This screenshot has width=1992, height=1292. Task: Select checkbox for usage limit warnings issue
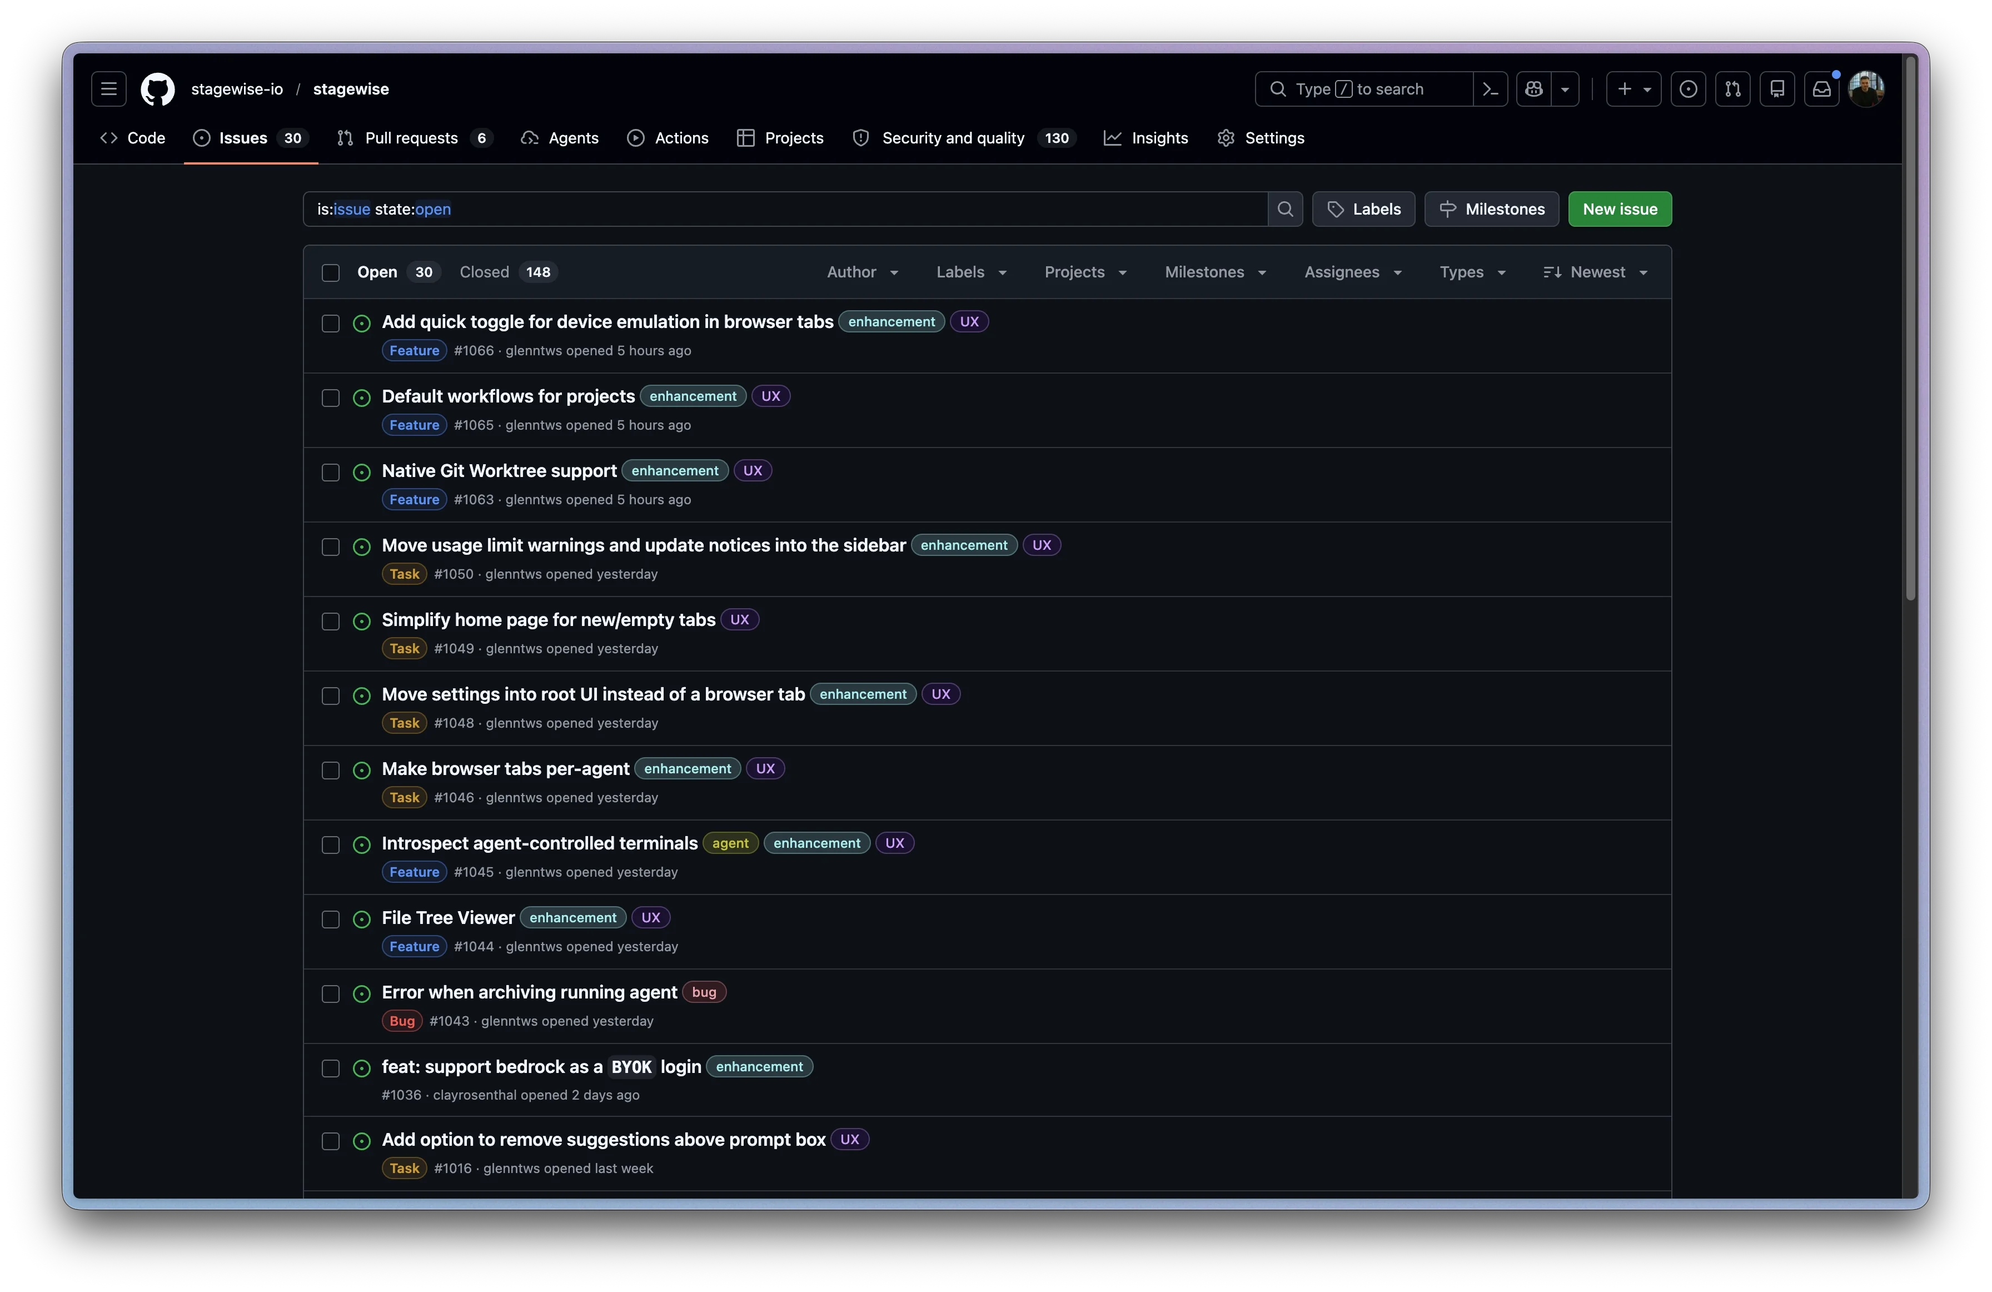331,548
